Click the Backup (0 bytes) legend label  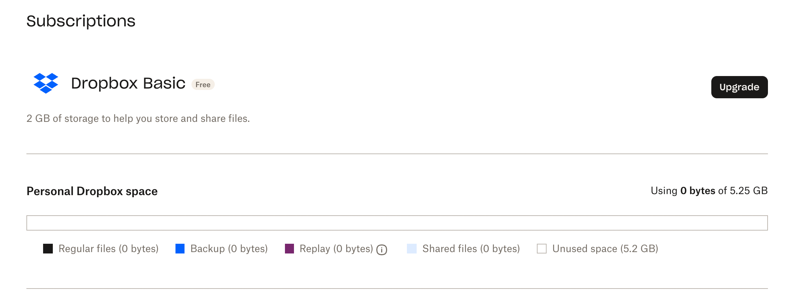click(229, 249)
